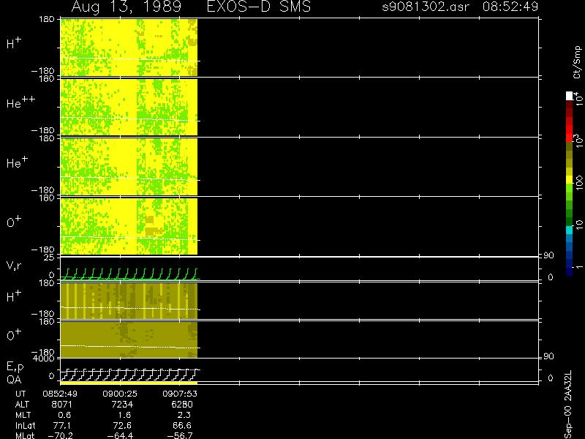Click the "ALT" row label
The width and height of the screenshot is (585, 439).
(x=22, y=405)
